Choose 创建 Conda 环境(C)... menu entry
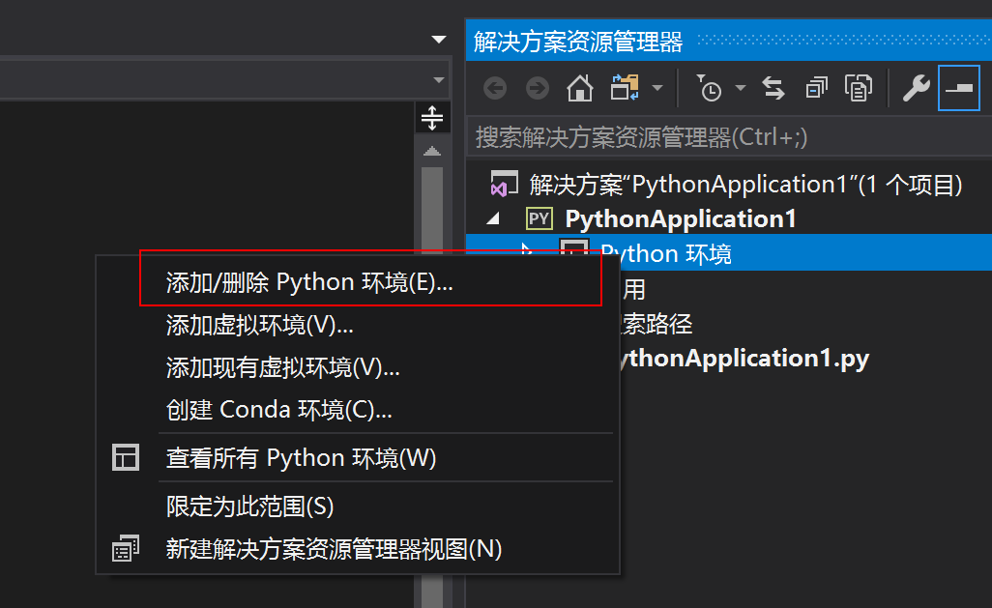Viewport: 992px width, 608px height. (x=358, y=410)
